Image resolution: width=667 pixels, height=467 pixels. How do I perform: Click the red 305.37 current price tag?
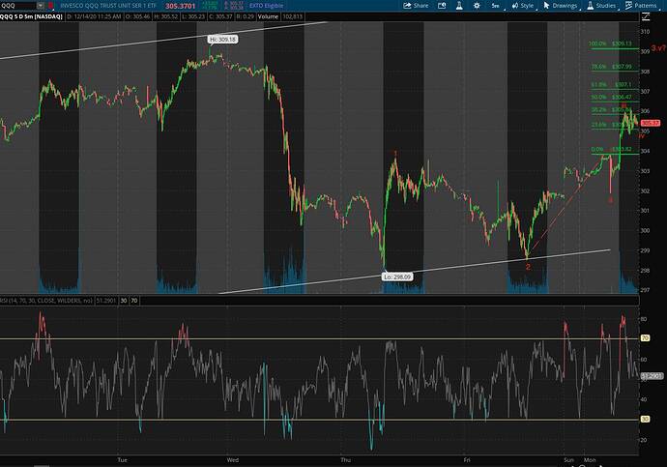click(650, 123)
